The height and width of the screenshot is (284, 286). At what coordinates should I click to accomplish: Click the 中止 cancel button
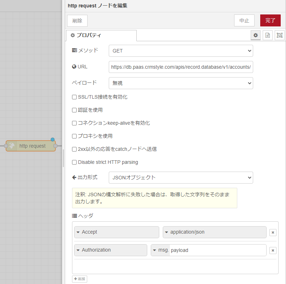pos(244,20)
